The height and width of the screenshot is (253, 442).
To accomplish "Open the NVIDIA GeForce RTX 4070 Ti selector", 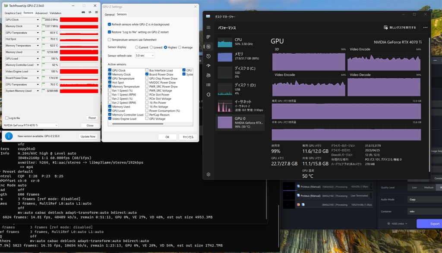I will coord(30,125).
